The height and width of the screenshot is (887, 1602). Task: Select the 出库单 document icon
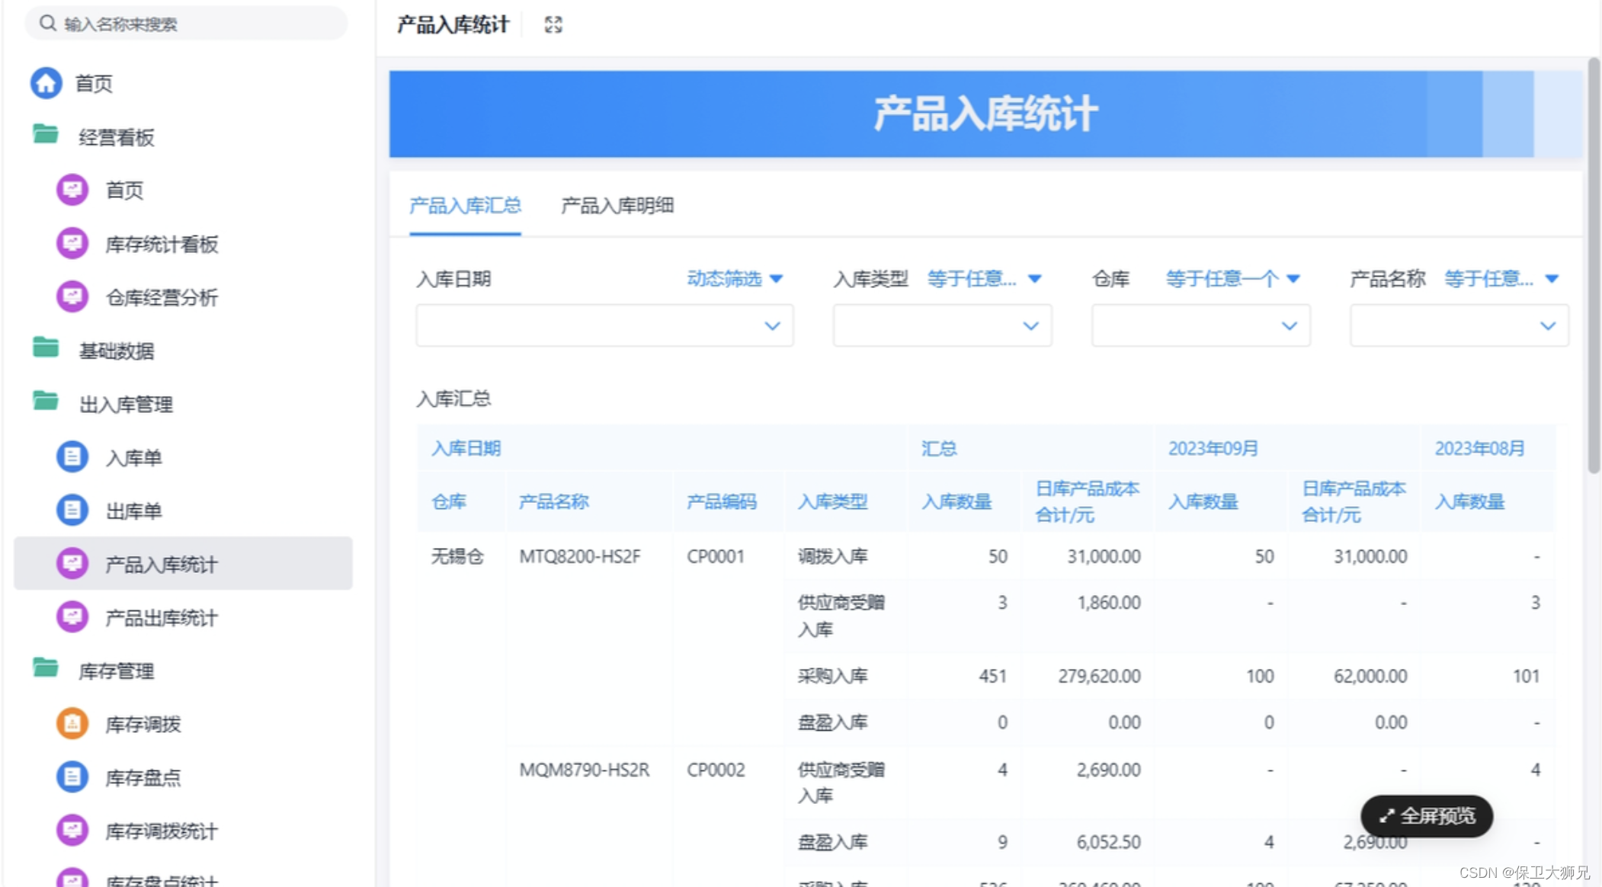[x=72, y=511]
